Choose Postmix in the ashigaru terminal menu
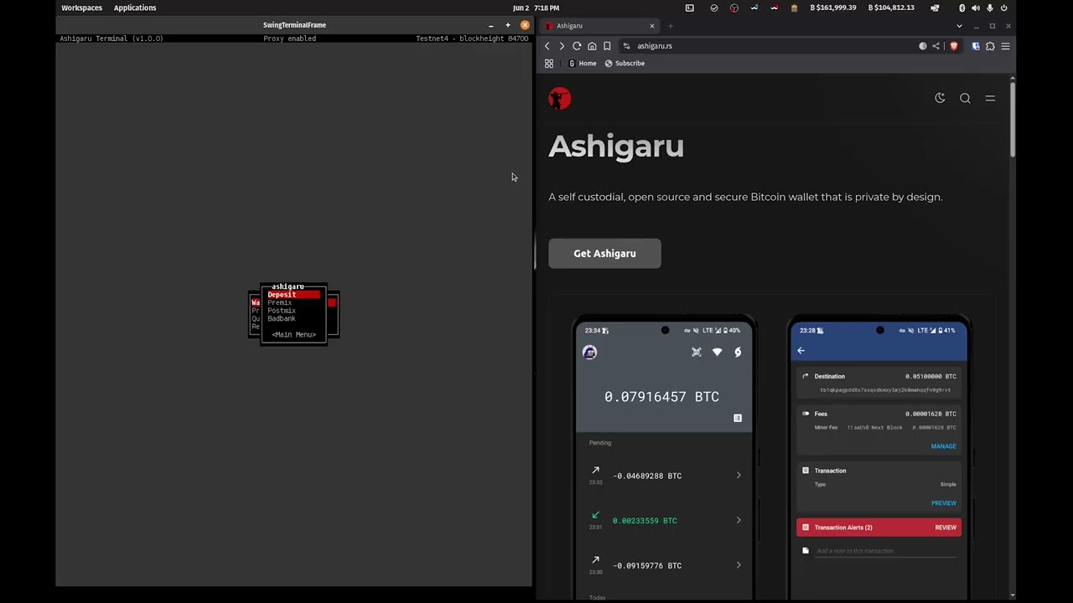The height and width of the screenshot is (603, 1073). click(x=282, y=311)
